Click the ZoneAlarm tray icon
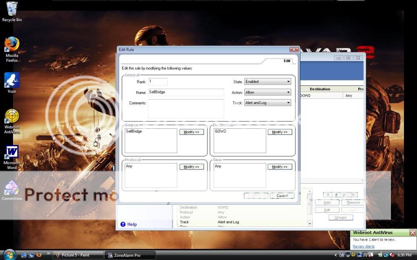 [342, 255]
